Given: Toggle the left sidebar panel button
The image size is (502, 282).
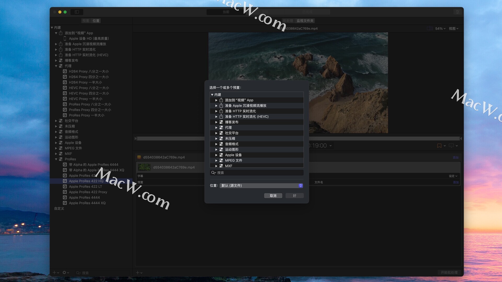Looking at the screenshot, I should point(77,12).
